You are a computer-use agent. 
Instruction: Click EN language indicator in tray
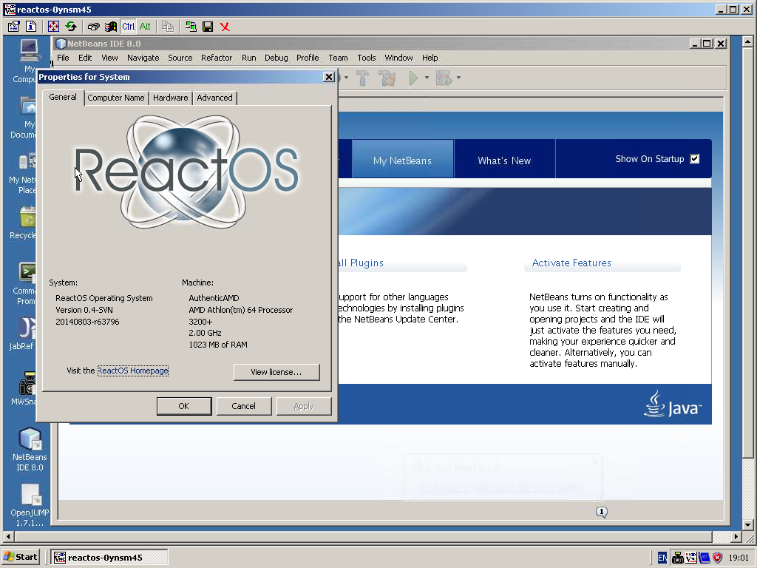662,558
